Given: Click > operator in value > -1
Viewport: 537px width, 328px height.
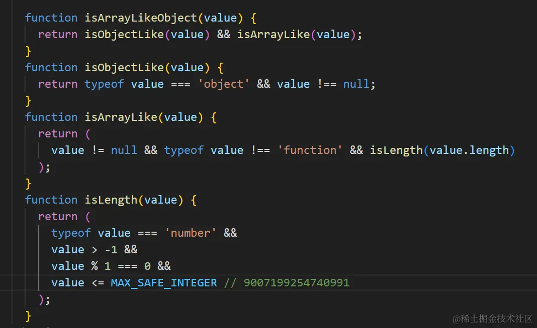Looking at the screenshot, I should (95, 250).
